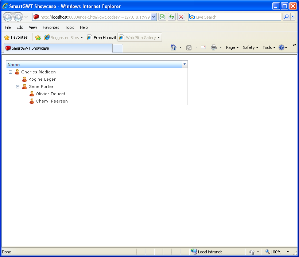Viewport: 299px width, 257px height.
Task: Click the RSS Feeds icon
Action: point(189,47)
